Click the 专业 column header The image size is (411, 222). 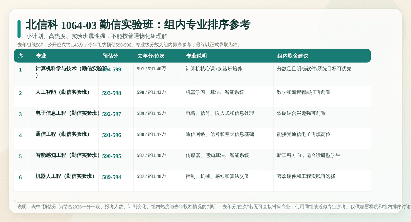point(41,56)
